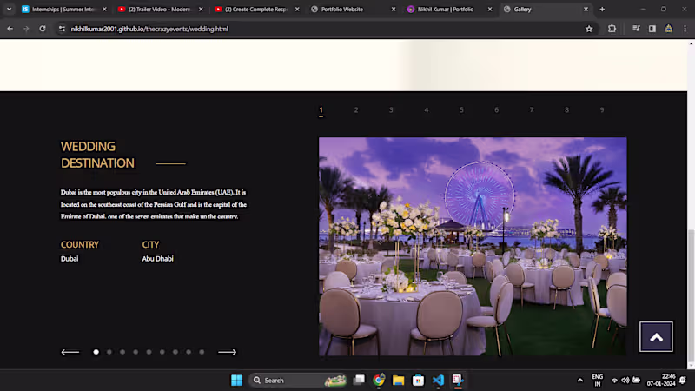
Task: Click the Dubai wedding venue image
Action: click(x=473, y=247)
